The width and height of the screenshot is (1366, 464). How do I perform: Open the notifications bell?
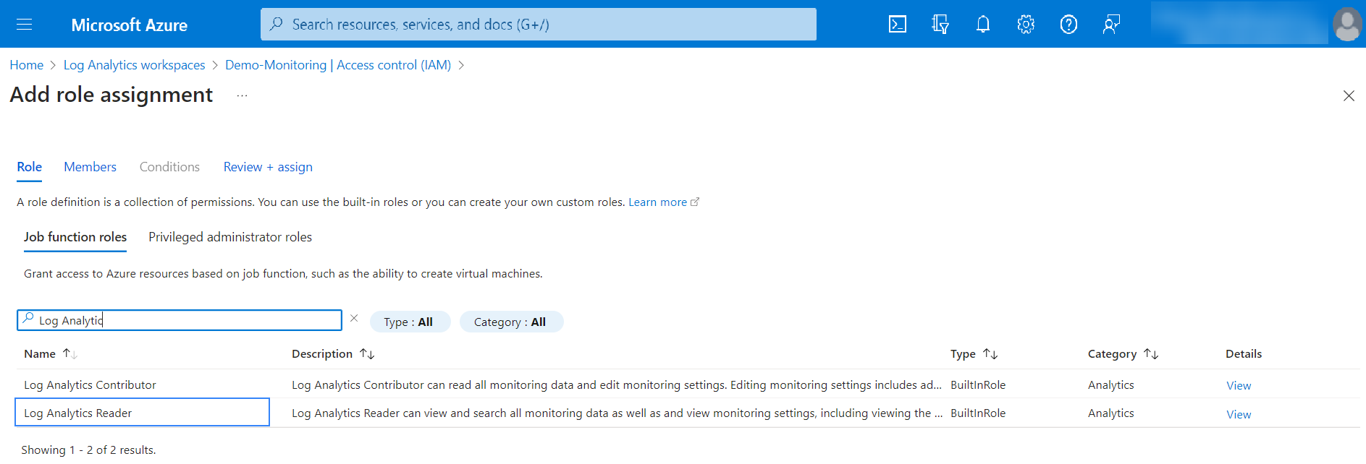[x=982, y=25]
